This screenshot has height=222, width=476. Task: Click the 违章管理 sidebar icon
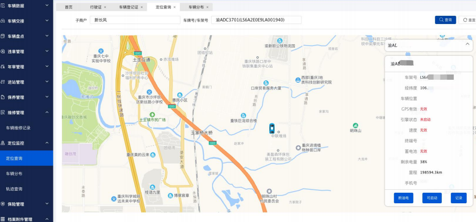(3, 51)
